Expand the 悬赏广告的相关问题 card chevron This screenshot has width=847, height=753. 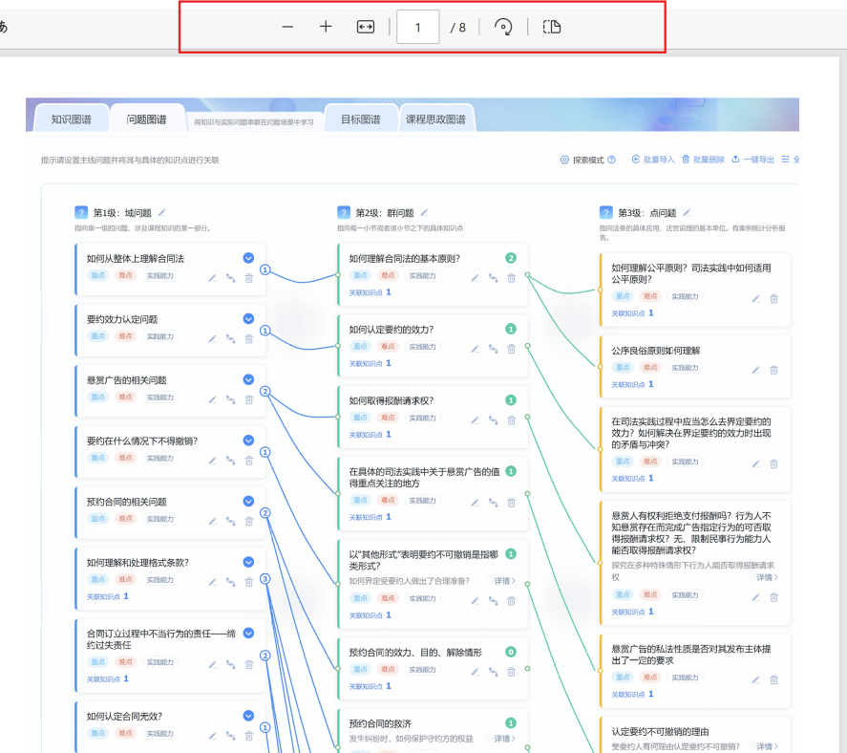[248, 379]
